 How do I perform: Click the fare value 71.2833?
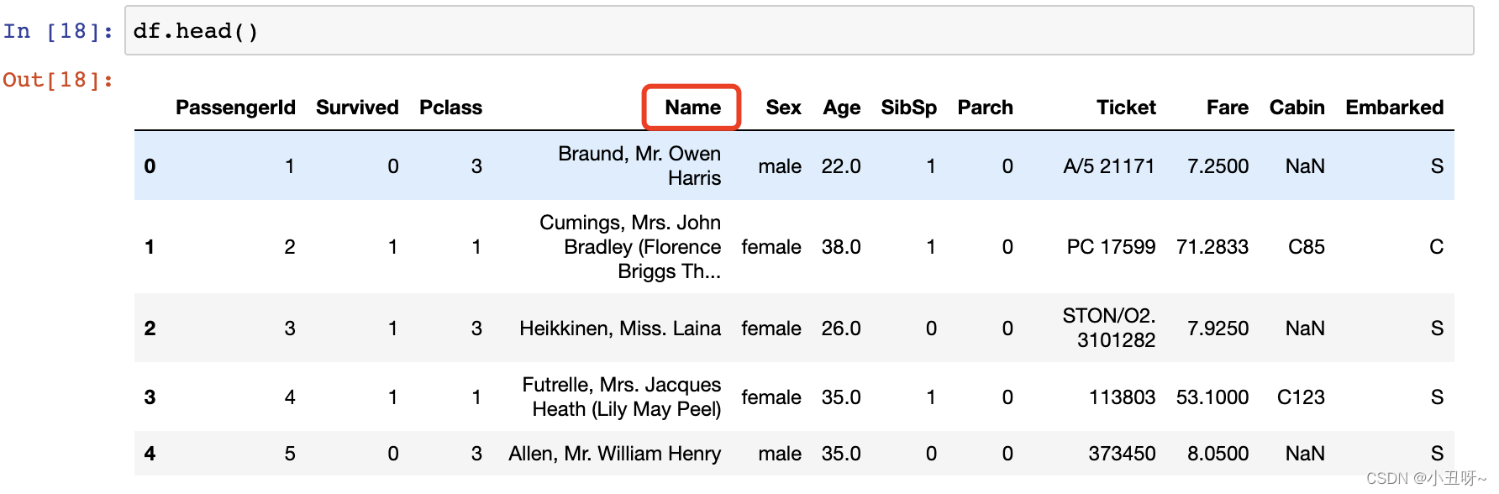(x=1212, y=247)
